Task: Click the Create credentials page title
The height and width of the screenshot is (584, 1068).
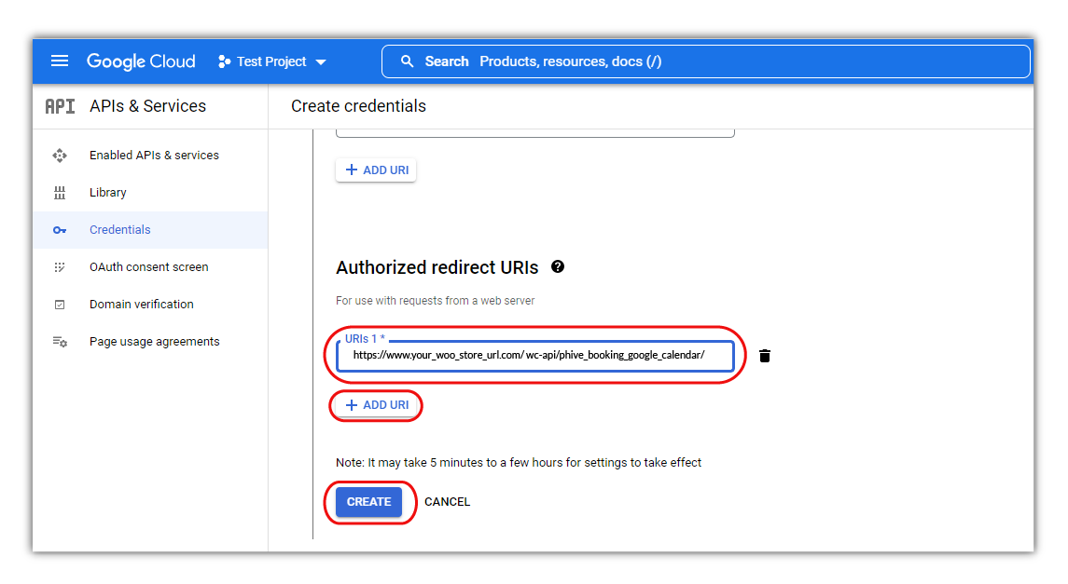Action: pyautogui.click(x=358, y=106)
